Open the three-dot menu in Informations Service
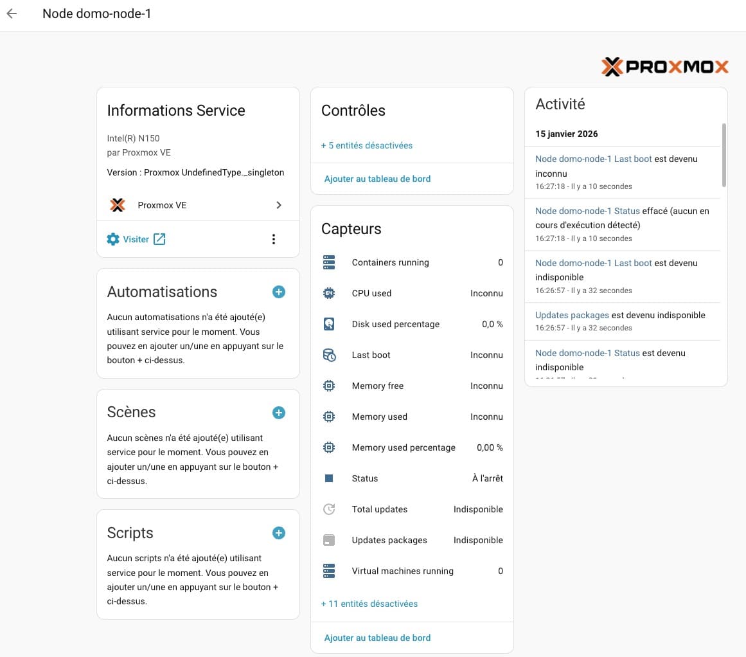Image resolution: width=746 pixels, height=657 pixels. click(274, 239)
